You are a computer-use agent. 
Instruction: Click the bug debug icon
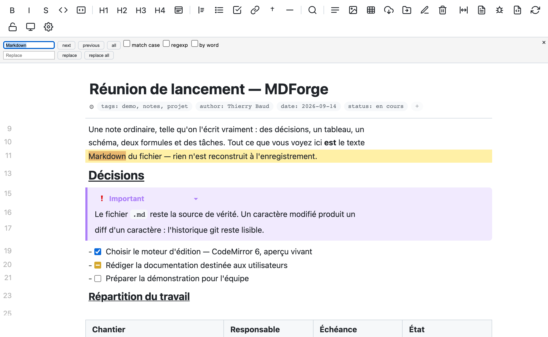(500, 10)
